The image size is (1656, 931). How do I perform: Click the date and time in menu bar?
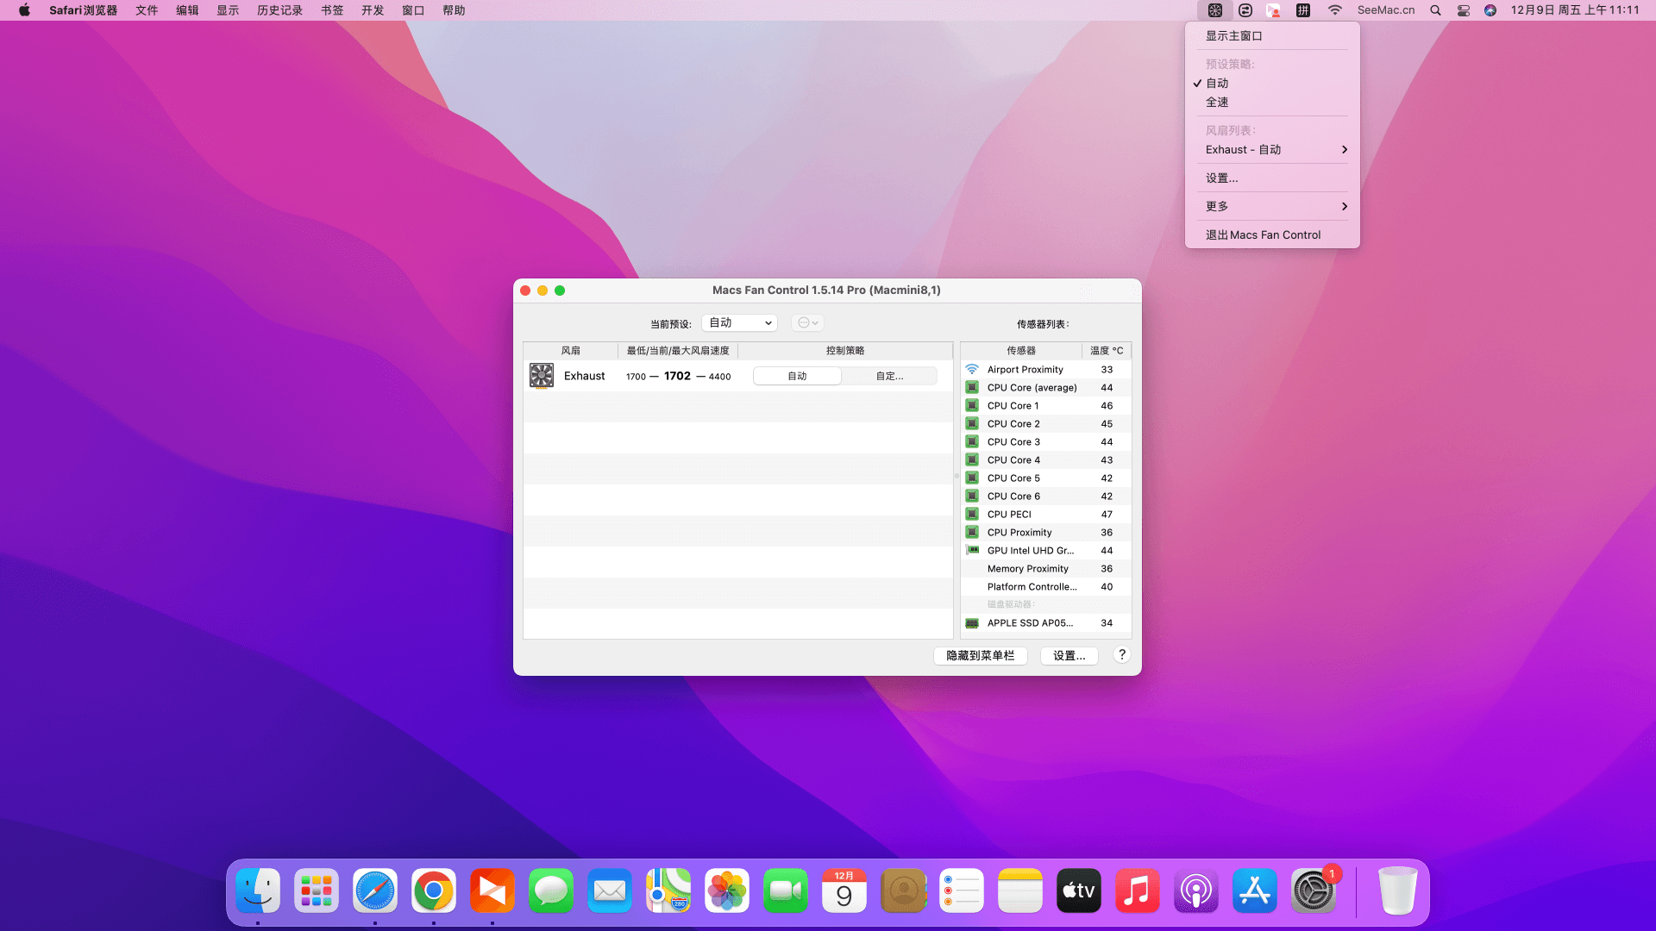(x=1575, y=10)
